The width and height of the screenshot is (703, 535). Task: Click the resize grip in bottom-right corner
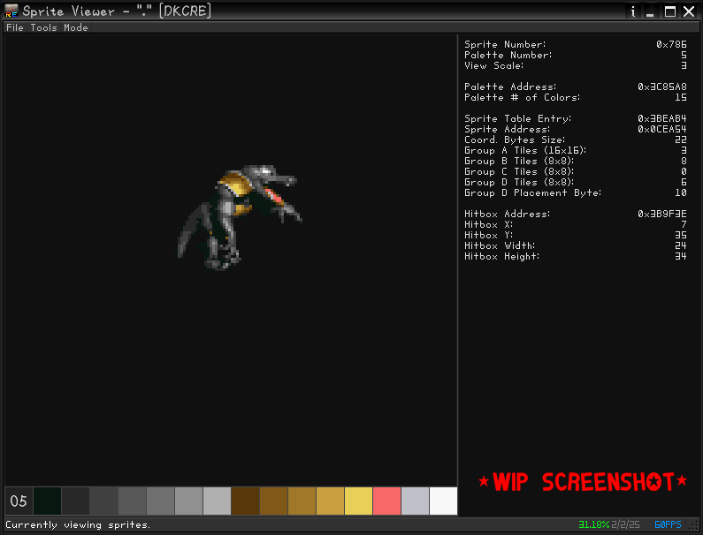point(695,527)
